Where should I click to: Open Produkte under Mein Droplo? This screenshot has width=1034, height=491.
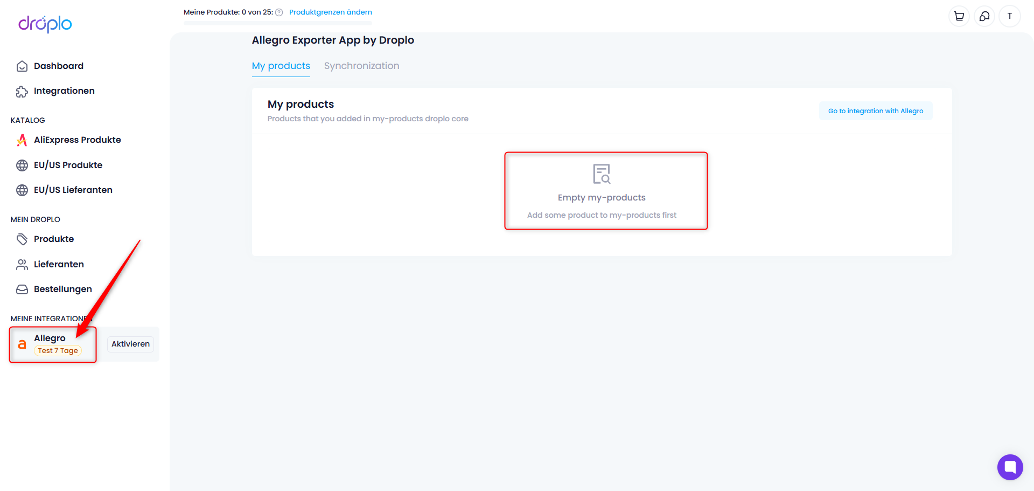[54, 239]
